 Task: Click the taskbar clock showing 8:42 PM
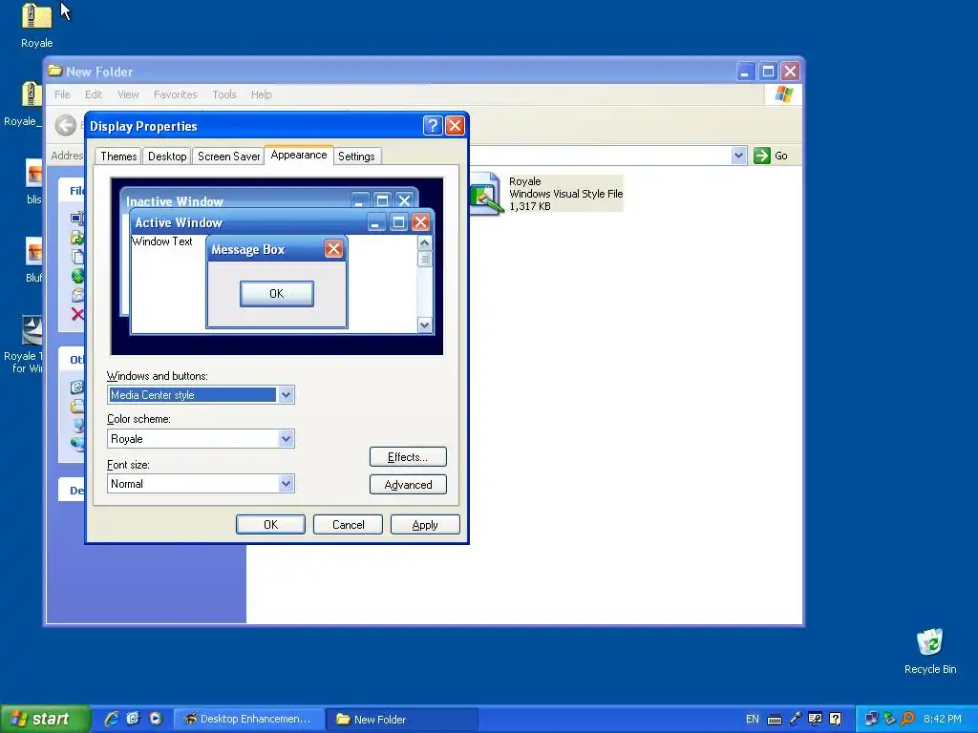[x=943, y=719]
